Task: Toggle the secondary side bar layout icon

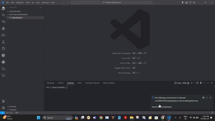Action: pyautogui.click(x=190, y=2)
